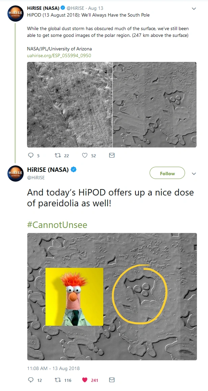This screenshot has width=208, height=391.
Task: Click the #CannotUnsee hashtag
Action: 57,225
